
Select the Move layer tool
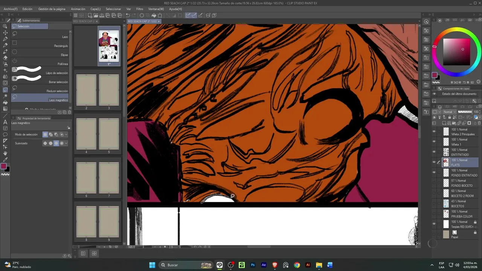click(x=5, y=32)
